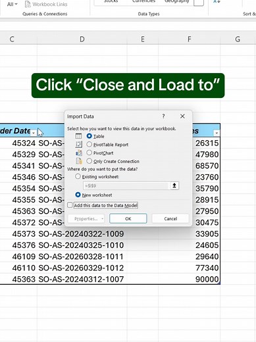The width and height of the screenshot is (256, 342).
Task: Click the PivotTable Report icon
Action: point(78,144)
